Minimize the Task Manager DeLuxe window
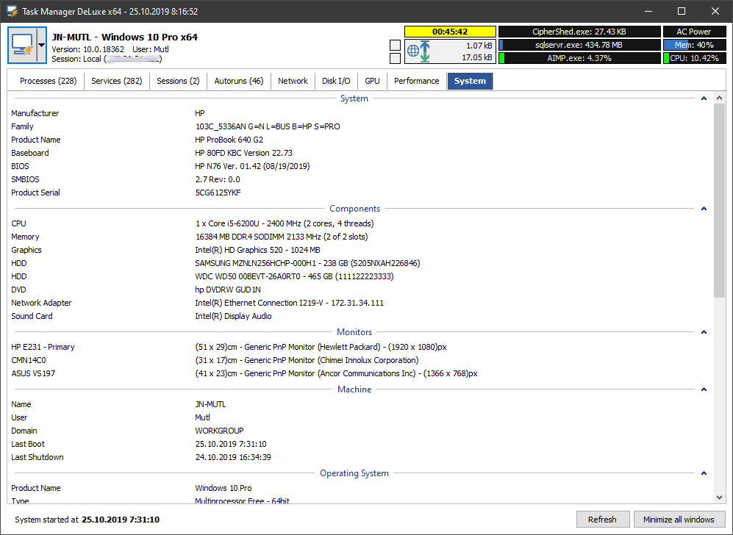Image resolution: width=733 pixels, height=535 pixels. point(648,11)
